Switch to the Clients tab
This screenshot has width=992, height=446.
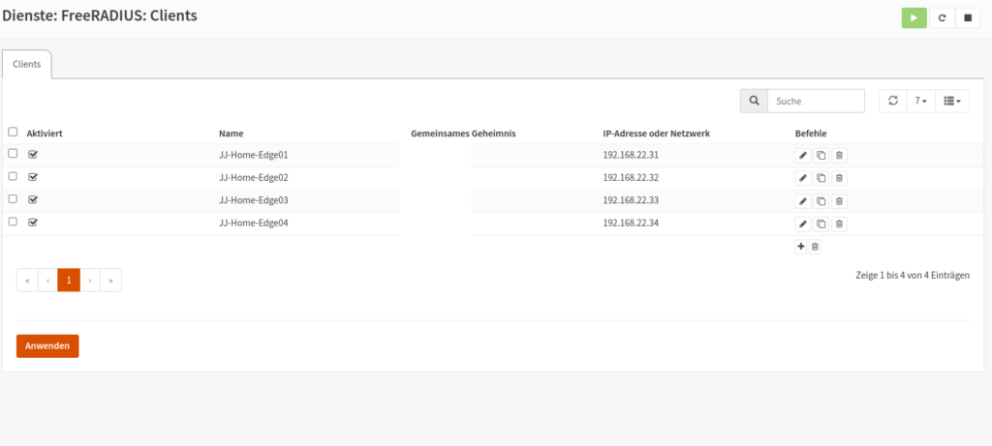[27, 64]
